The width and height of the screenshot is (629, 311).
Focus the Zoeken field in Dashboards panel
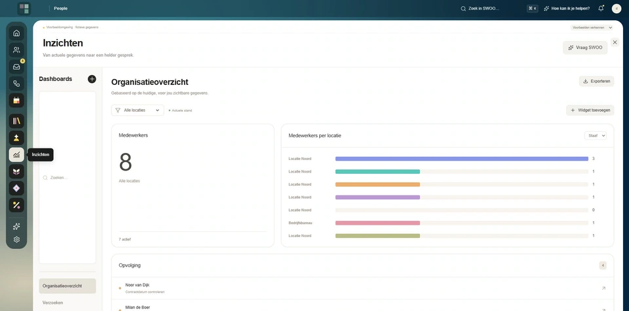click(67, 177)
